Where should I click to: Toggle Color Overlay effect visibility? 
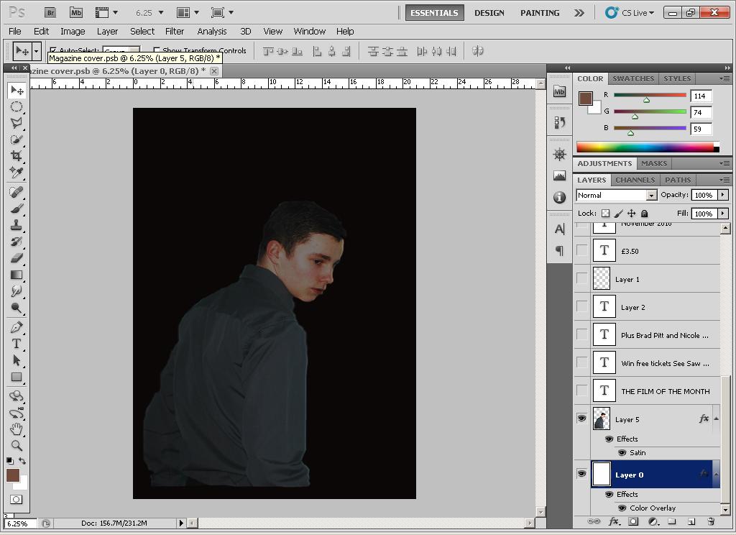point(622,508)
